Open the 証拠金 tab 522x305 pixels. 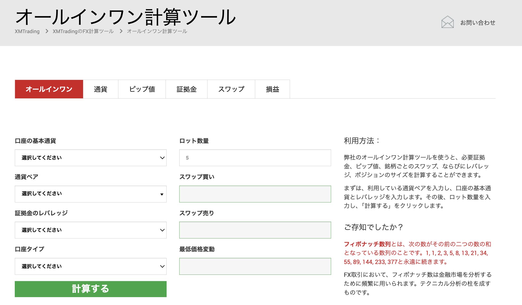pyautogui.click(x=186, y=89)
